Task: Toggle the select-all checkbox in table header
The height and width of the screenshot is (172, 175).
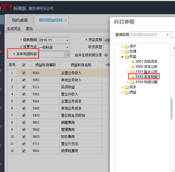Action: click(x=24, y=65)
